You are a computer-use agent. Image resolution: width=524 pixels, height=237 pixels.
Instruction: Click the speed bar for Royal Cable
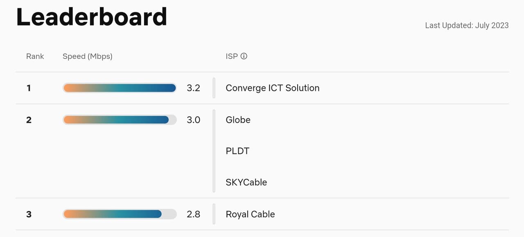[x=119, y=214]
